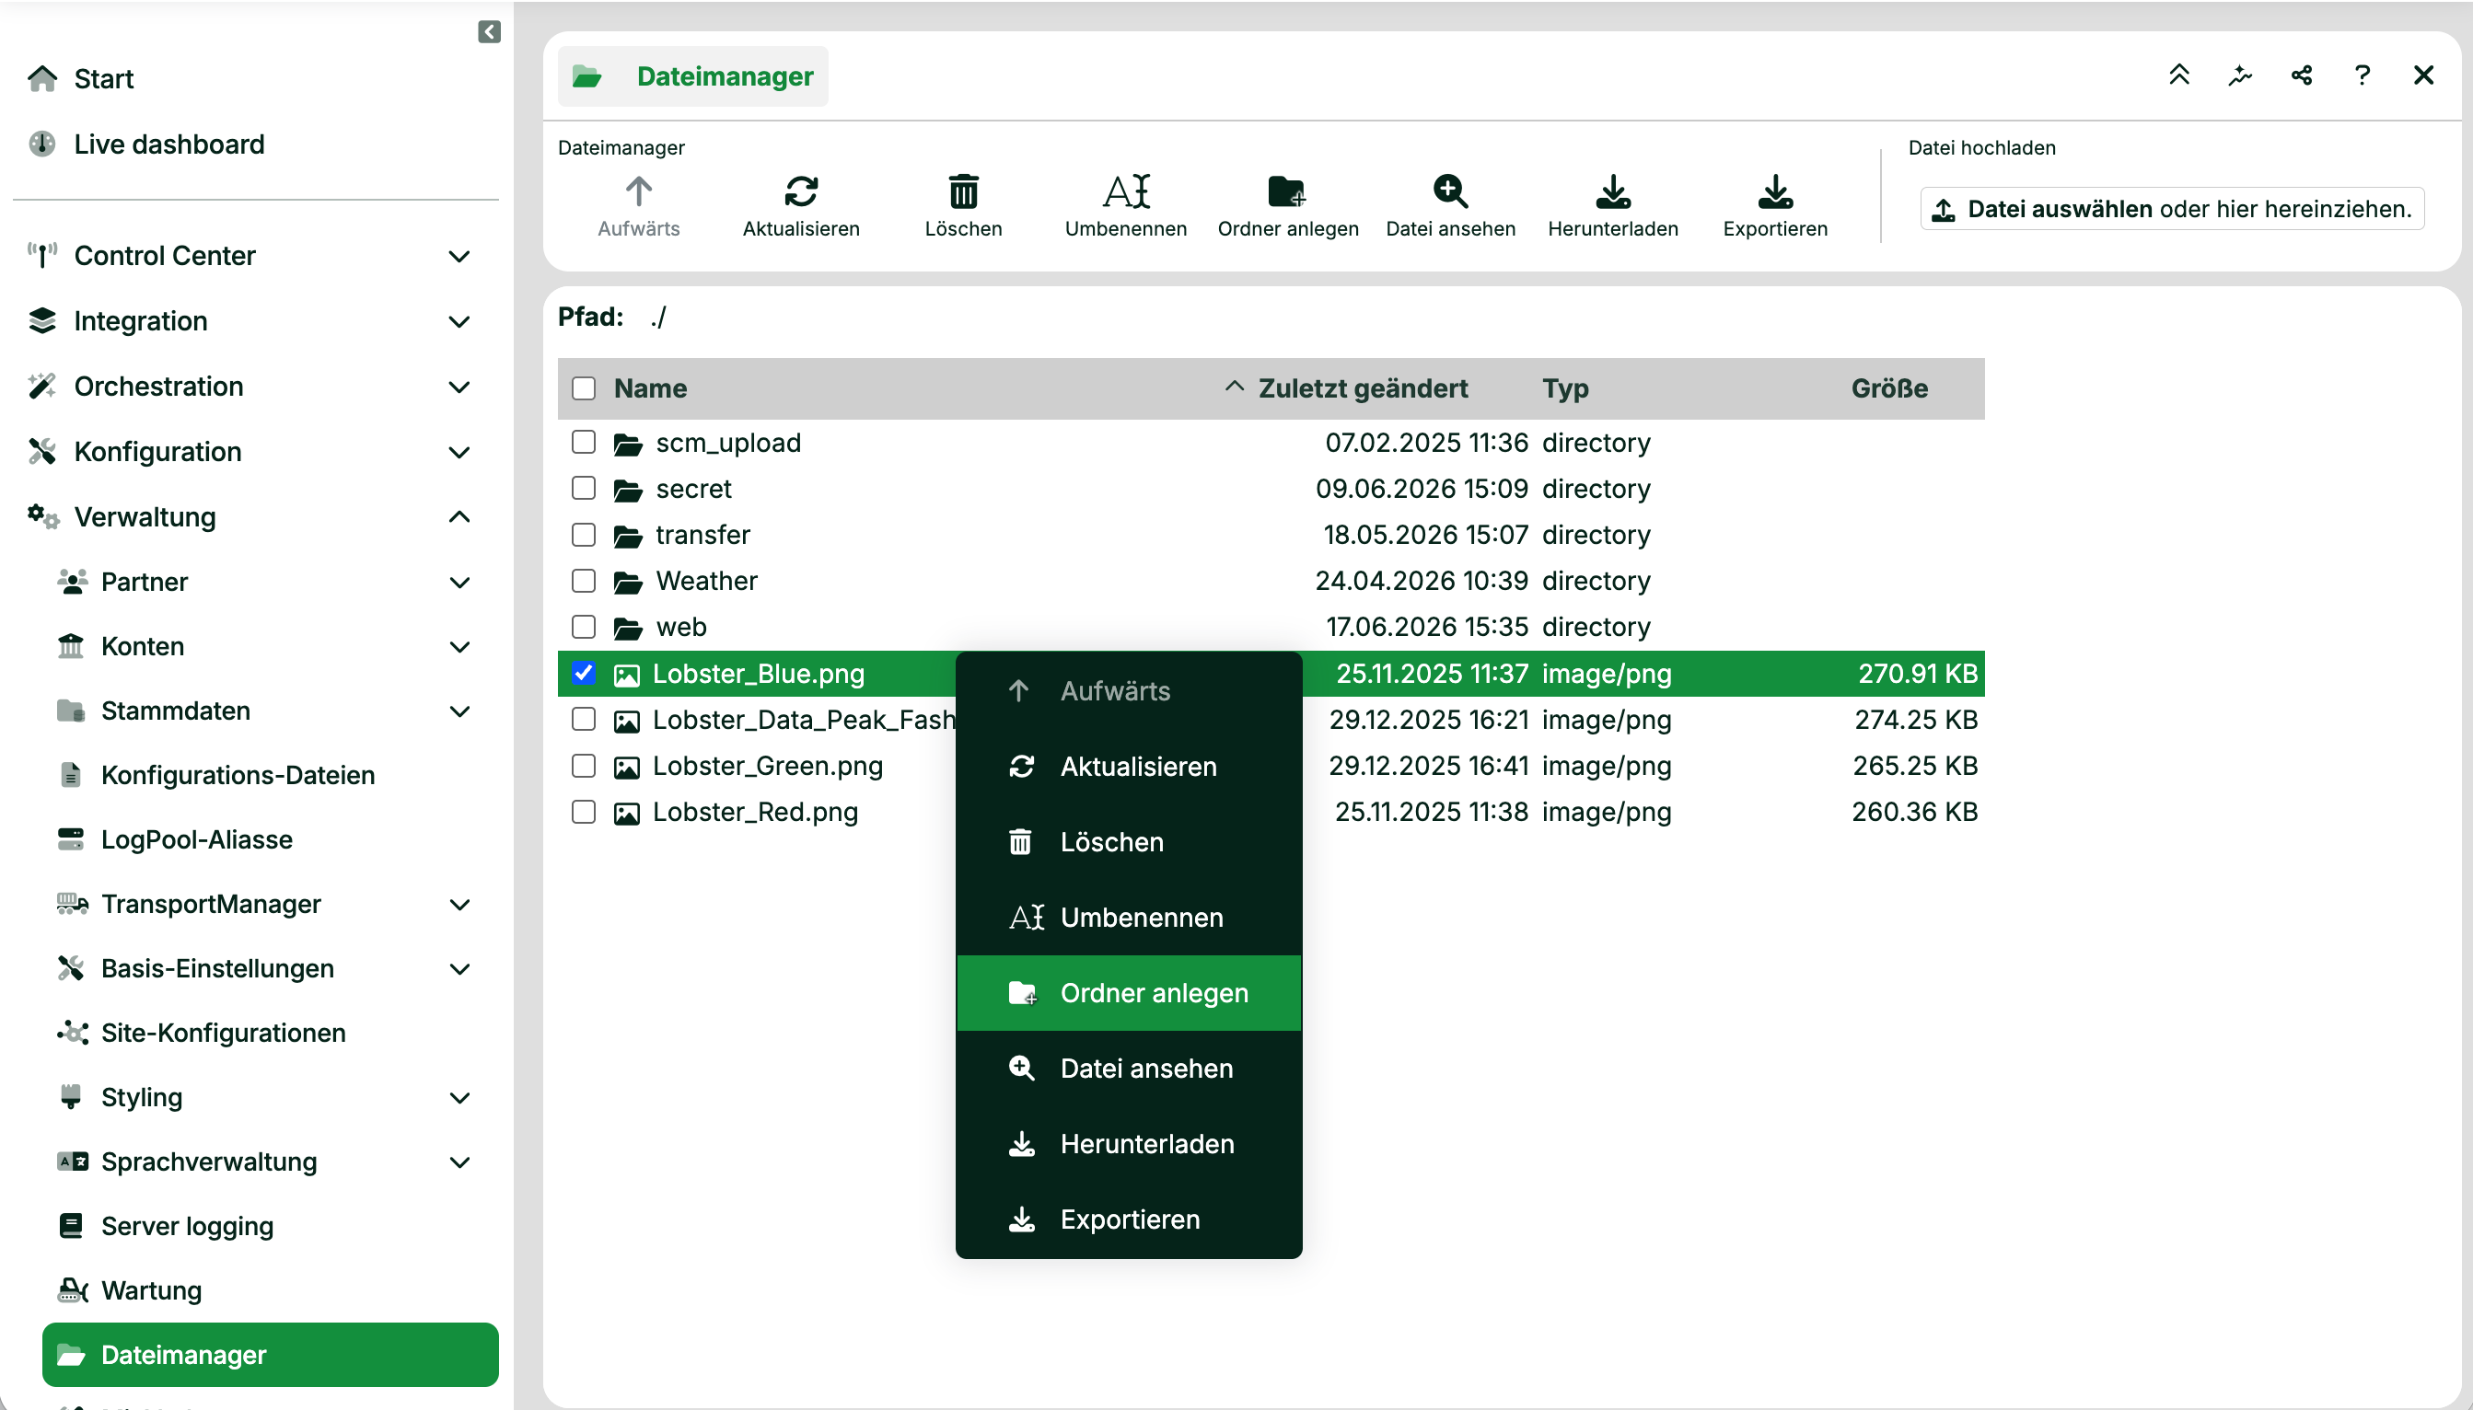Choose Herunterladen in the context menu

click(1129, 1144)
